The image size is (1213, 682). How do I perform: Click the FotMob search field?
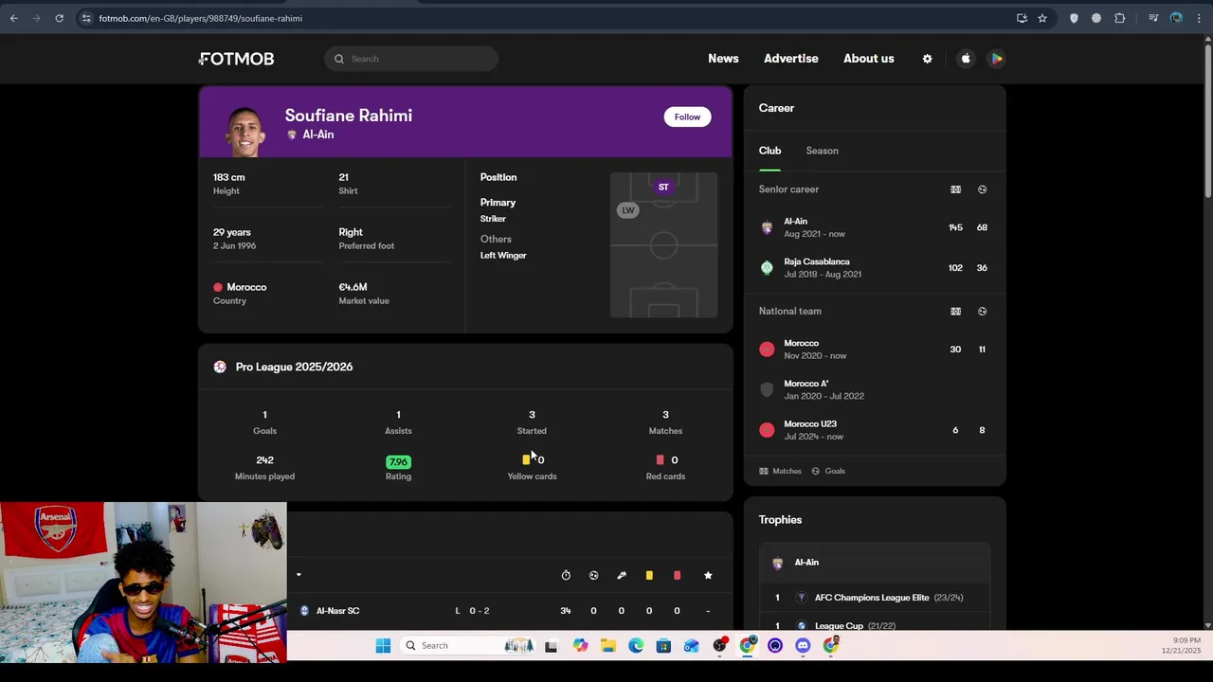coord(411,59)
